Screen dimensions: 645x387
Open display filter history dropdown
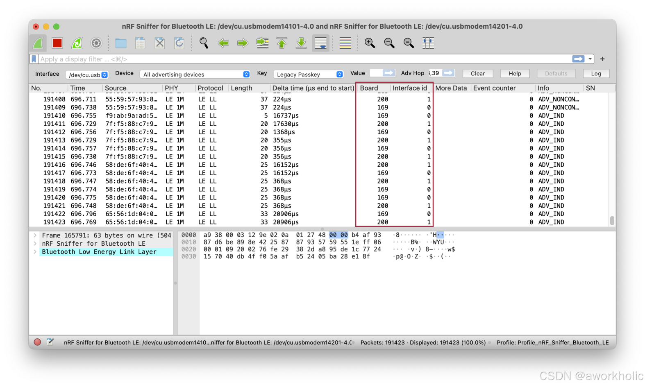[x=590, y=59]
